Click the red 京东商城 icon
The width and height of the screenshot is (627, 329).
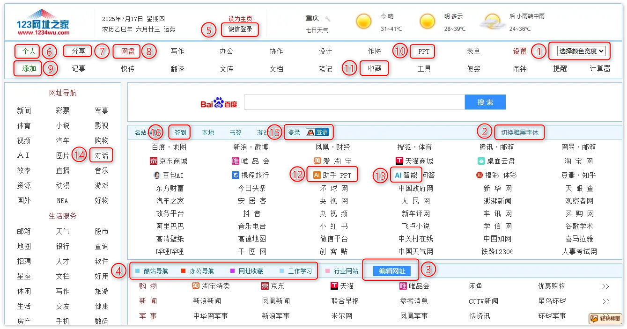pyautogui.click(x=153, y=161)
